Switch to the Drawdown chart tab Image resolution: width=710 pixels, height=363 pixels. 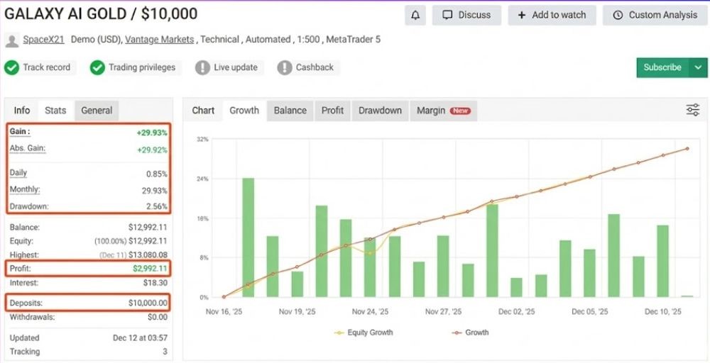point(380,111)
